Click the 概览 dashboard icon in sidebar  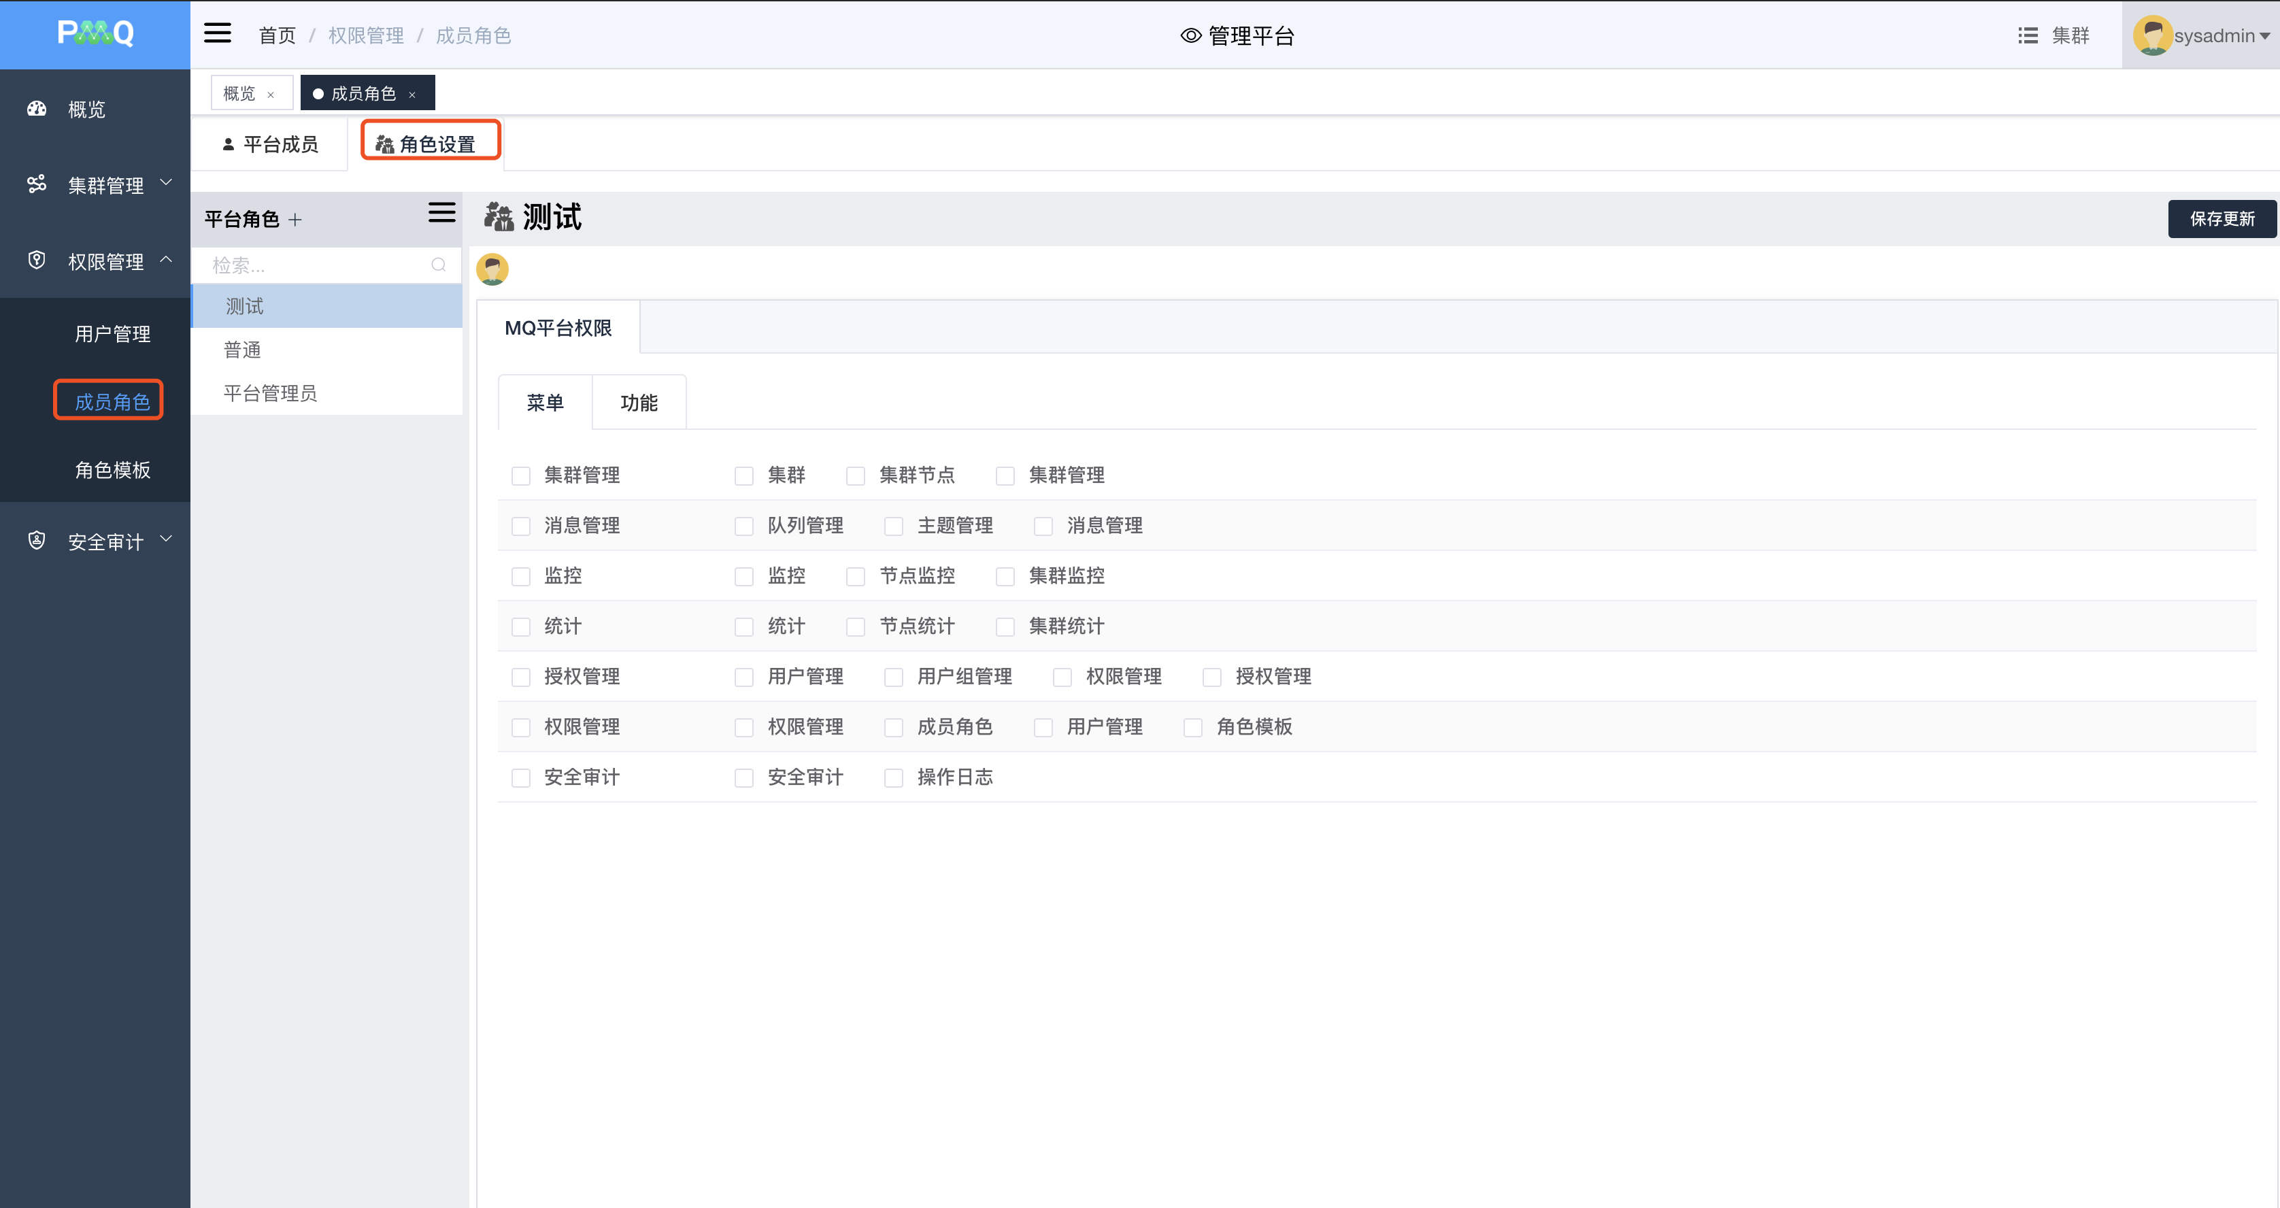coord(36,109)
